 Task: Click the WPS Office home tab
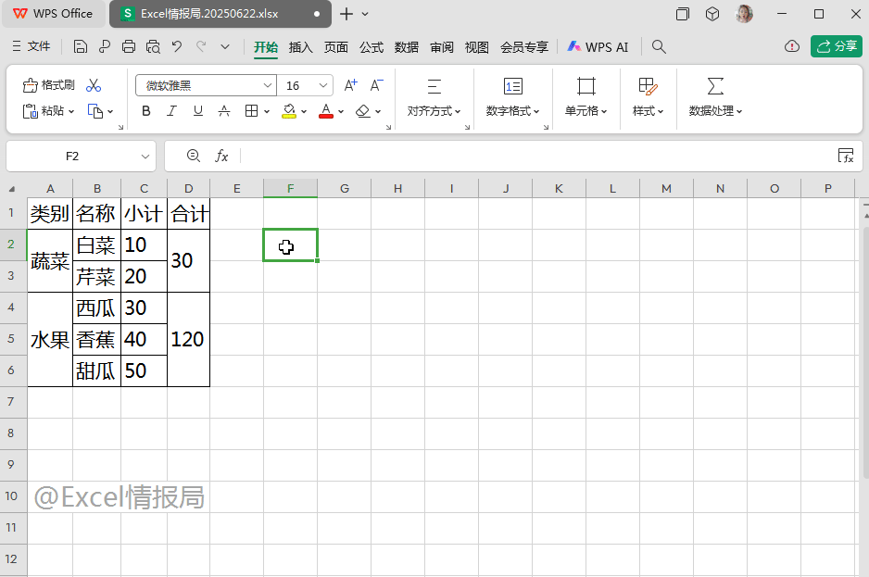tap(53, 14)
